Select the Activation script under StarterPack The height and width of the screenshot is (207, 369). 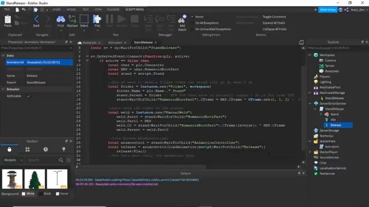332,147
